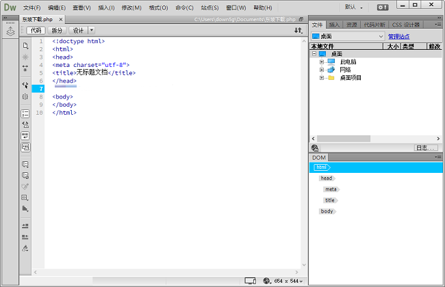Click the Select Parent Tag icon
The width and height of the screenshot is (445, 287).
[25, 85]
